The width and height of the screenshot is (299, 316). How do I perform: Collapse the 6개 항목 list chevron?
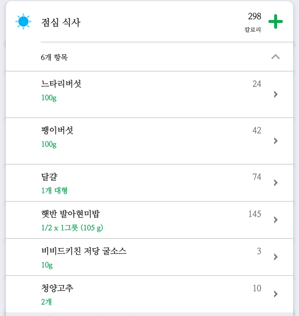(x=275, y=57)
